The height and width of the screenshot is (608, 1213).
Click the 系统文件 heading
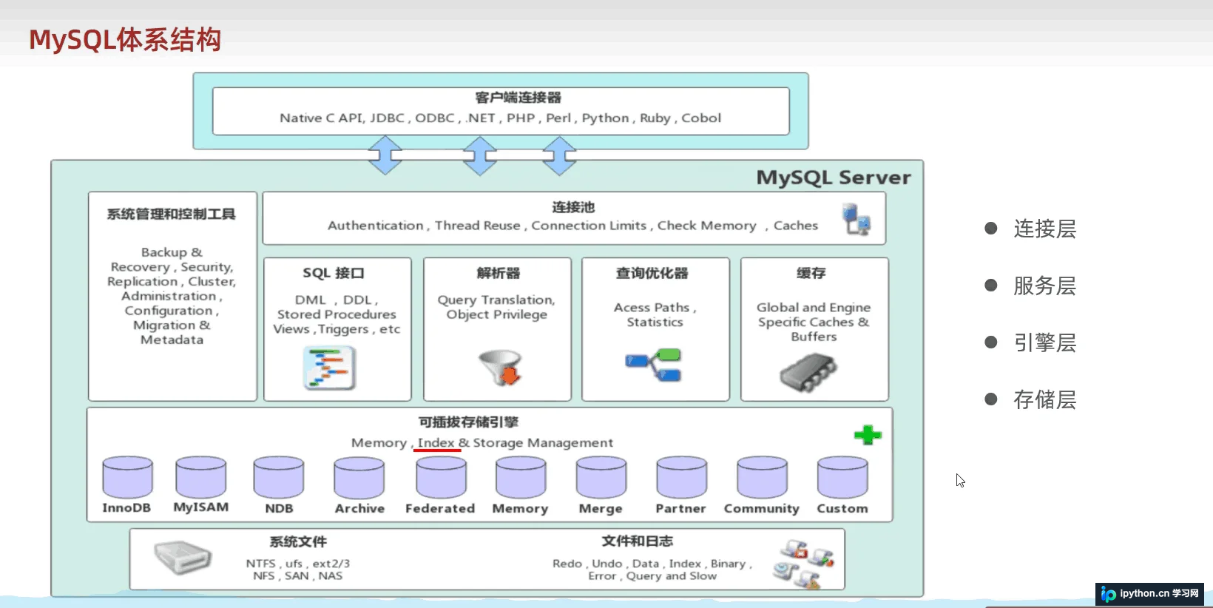pos(298,541)
